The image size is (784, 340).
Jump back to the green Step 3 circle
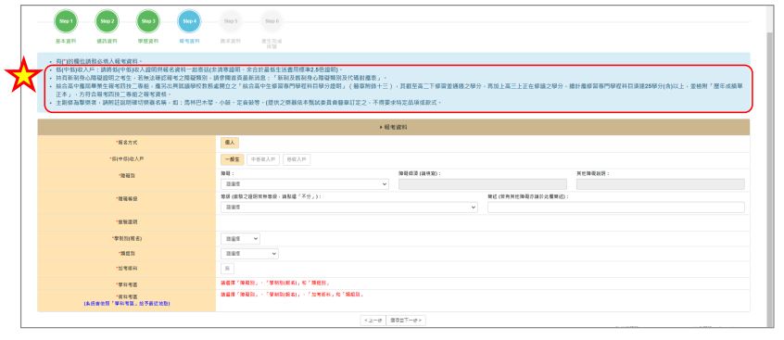click(x=148, y=21)
